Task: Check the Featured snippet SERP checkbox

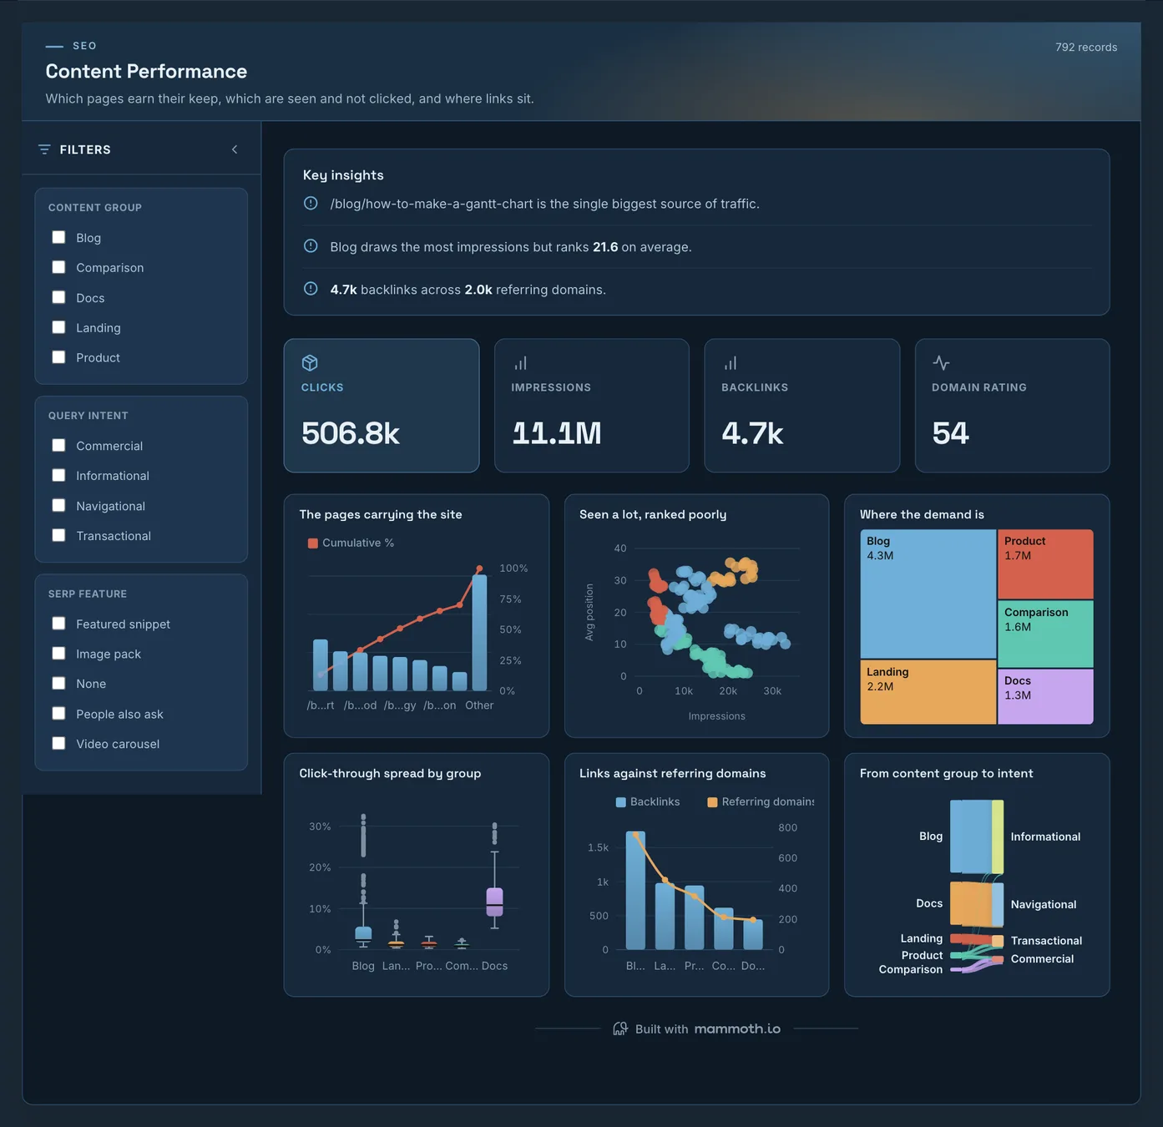Action: click(x=58, y=624)
